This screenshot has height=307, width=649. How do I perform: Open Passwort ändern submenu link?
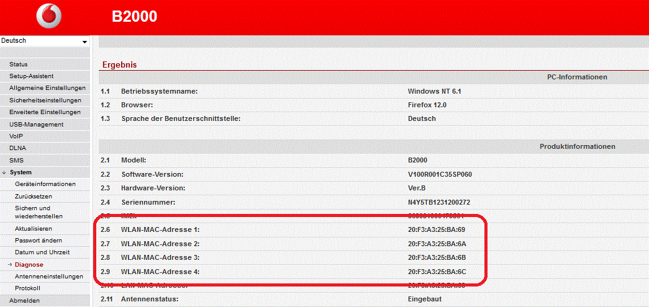[x=39, y=241]
